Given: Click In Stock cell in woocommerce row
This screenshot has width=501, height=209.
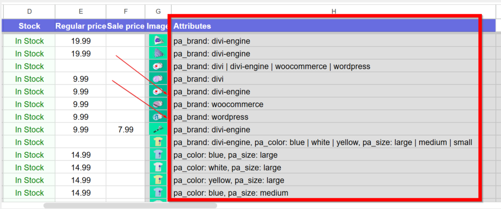Looking at the screenshot, I should click(29, 104).
